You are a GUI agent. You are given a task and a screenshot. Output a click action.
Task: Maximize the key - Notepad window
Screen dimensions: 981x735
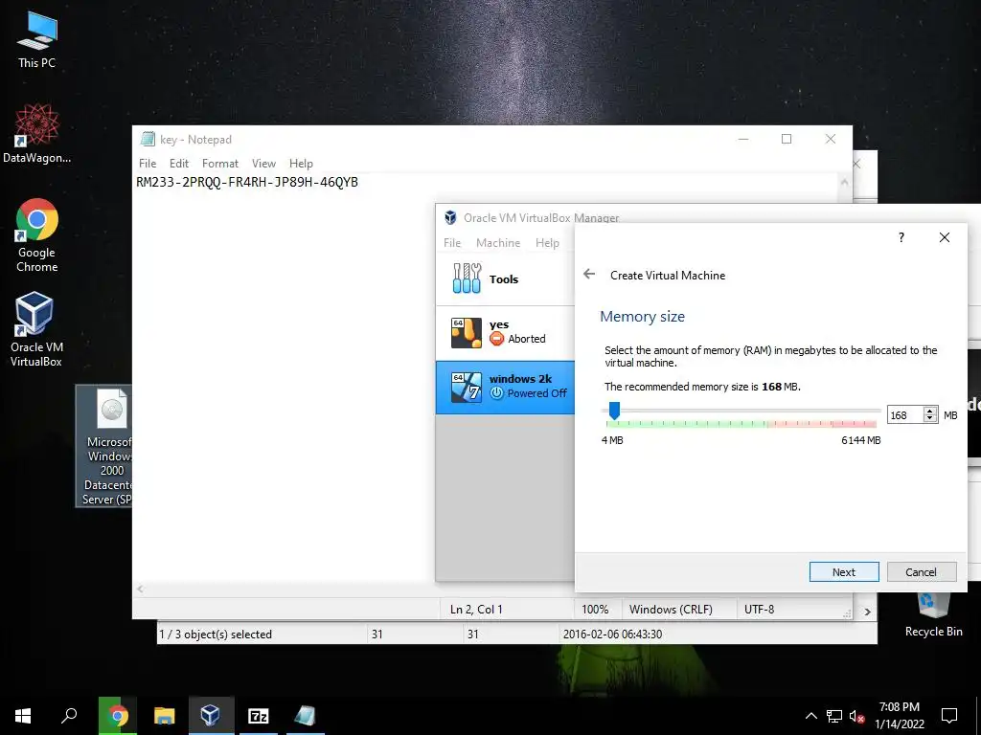[x=787, y=140]
